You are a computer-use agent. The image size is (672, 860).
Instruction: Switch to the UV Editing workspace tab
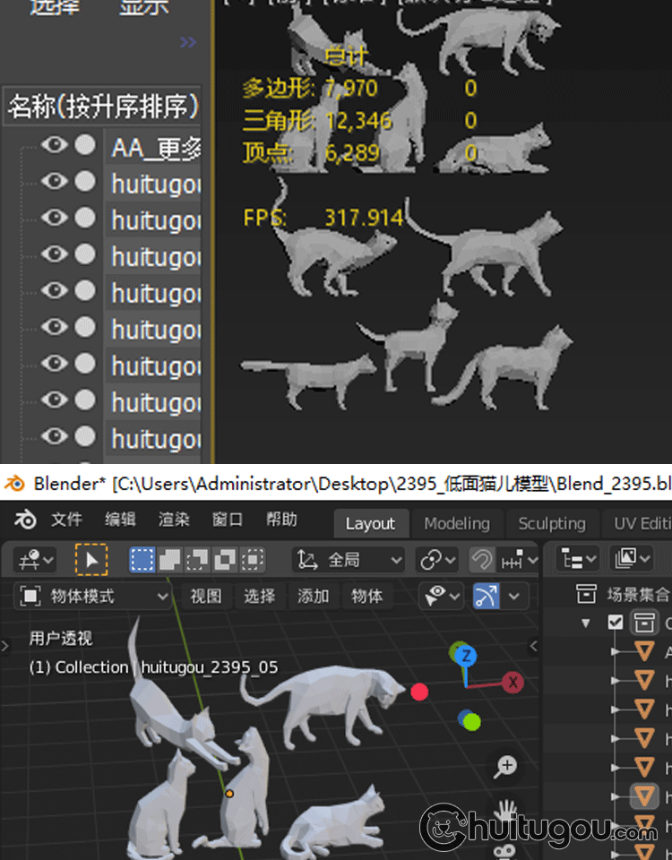(639, 524)
